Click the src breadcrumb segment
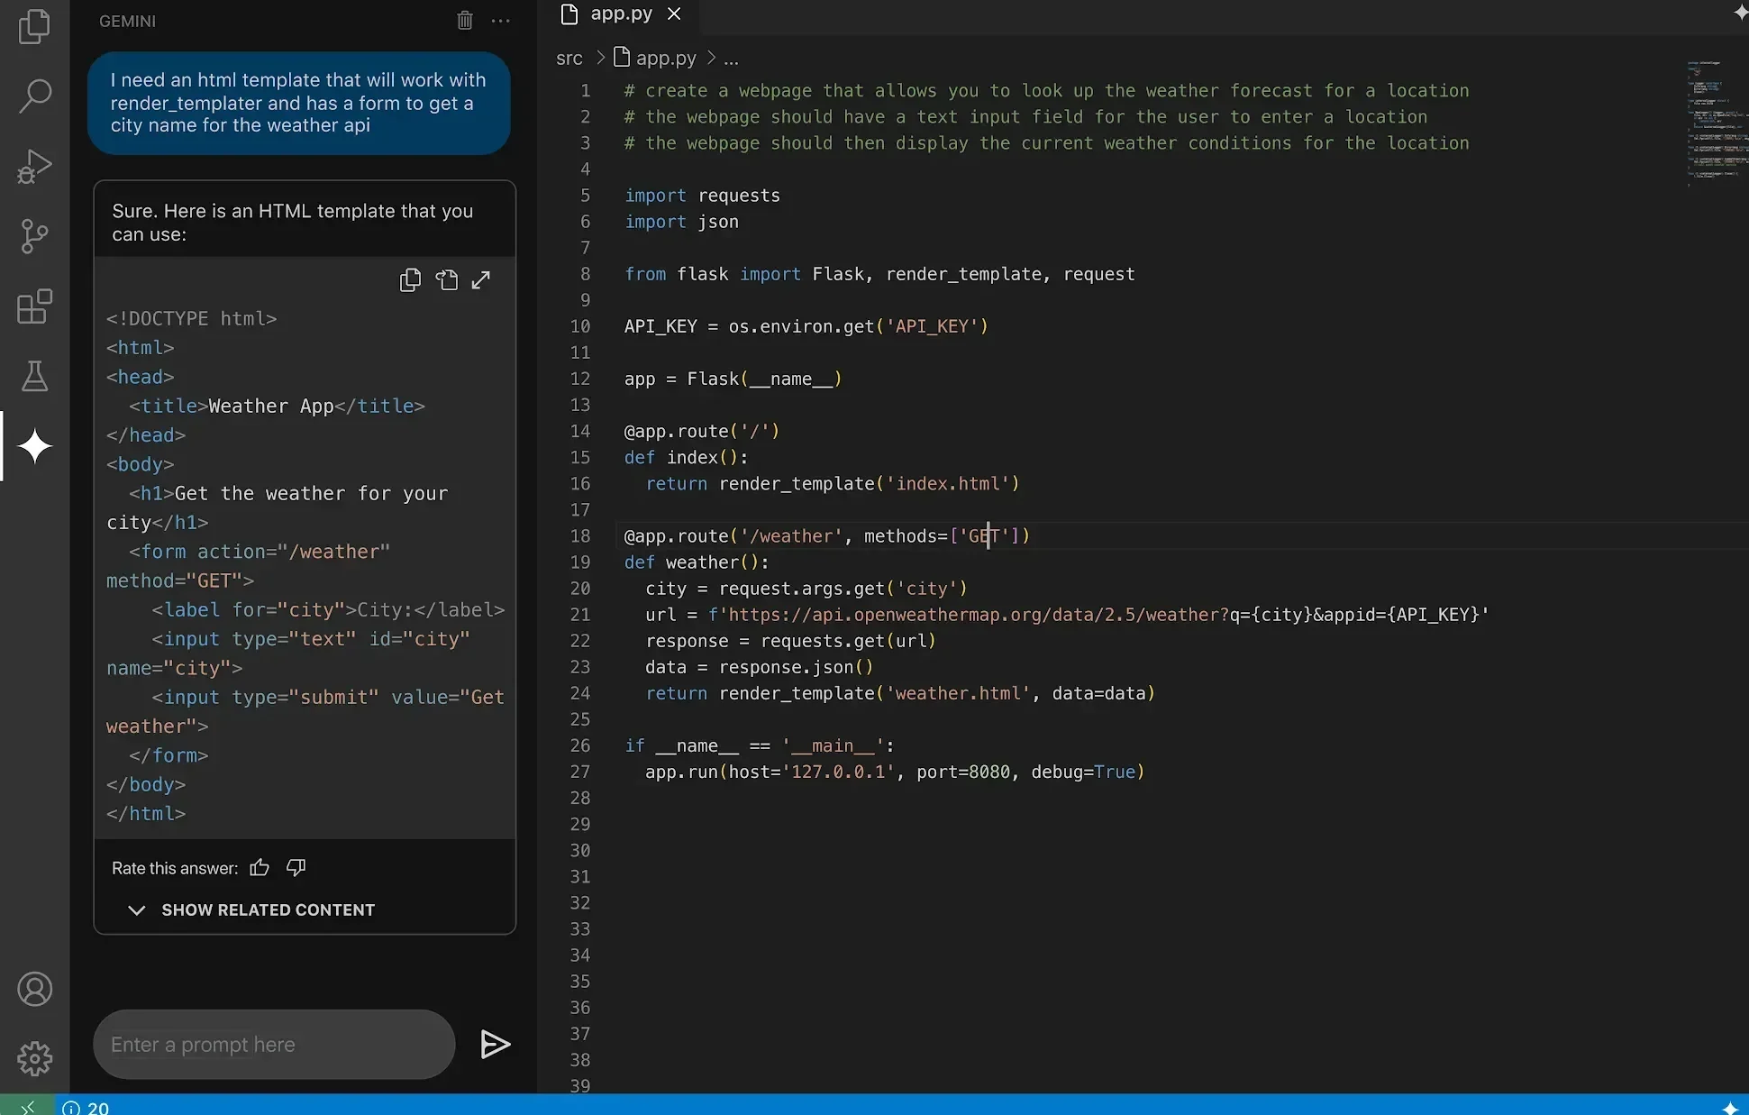Screen dimensions: 1749x1115 point(569,58)
